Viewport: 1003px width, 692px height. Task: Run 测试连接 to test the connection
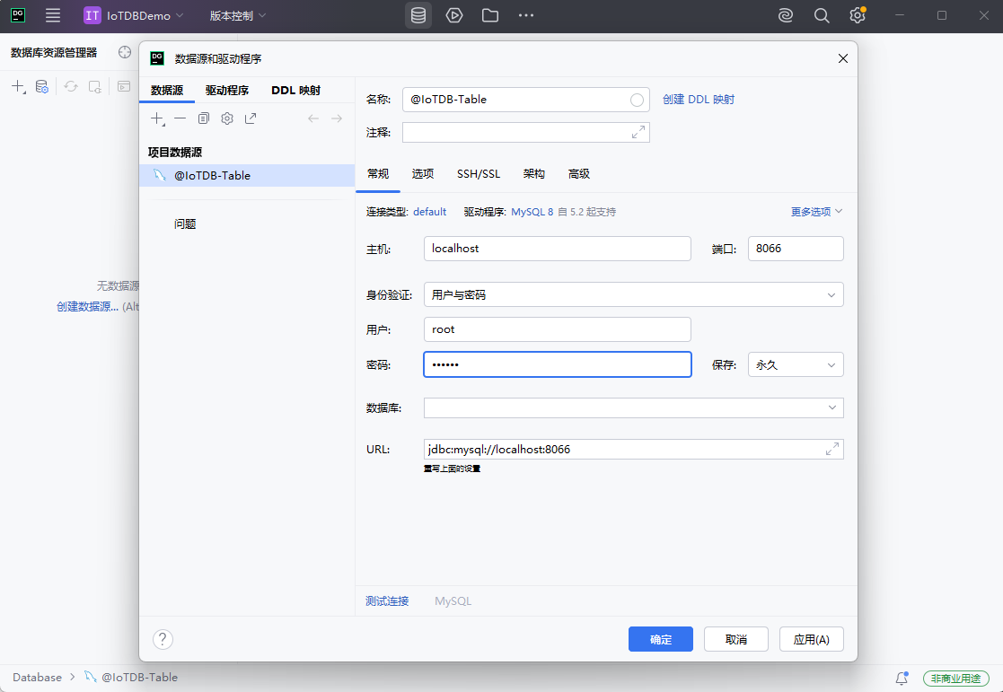coord(386,600)
